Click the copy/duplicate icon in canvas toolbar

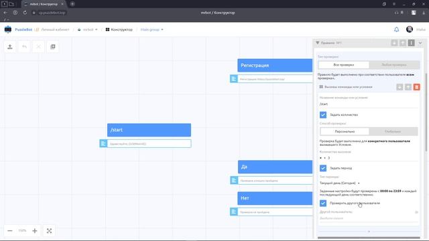pos(53,47)
